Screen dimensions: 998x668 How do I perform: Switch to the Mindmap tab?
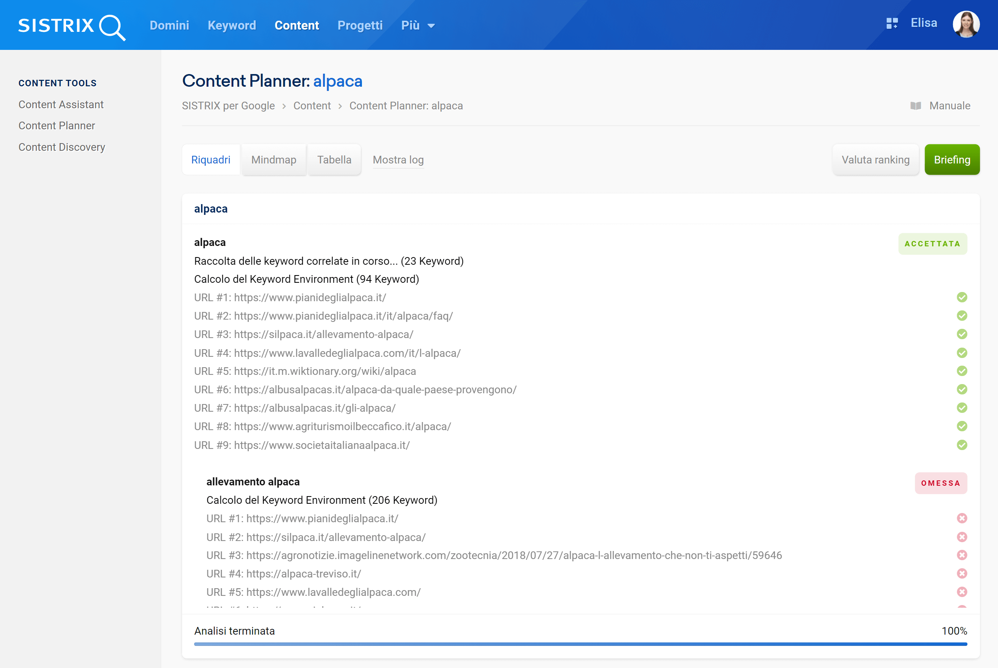(x=274, y=160)
